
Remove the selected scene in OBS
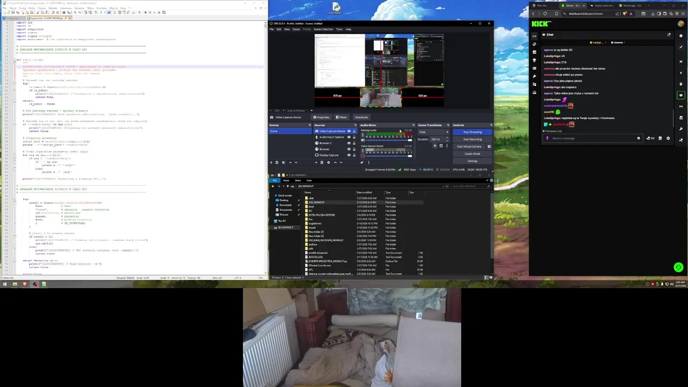277,162
